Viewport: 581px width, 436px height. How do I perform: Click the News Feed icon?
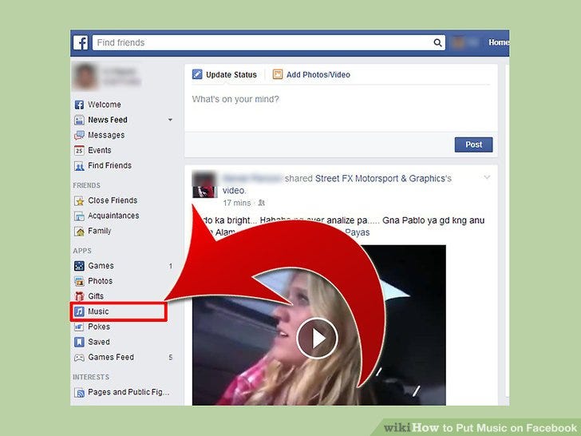(79, 120)
